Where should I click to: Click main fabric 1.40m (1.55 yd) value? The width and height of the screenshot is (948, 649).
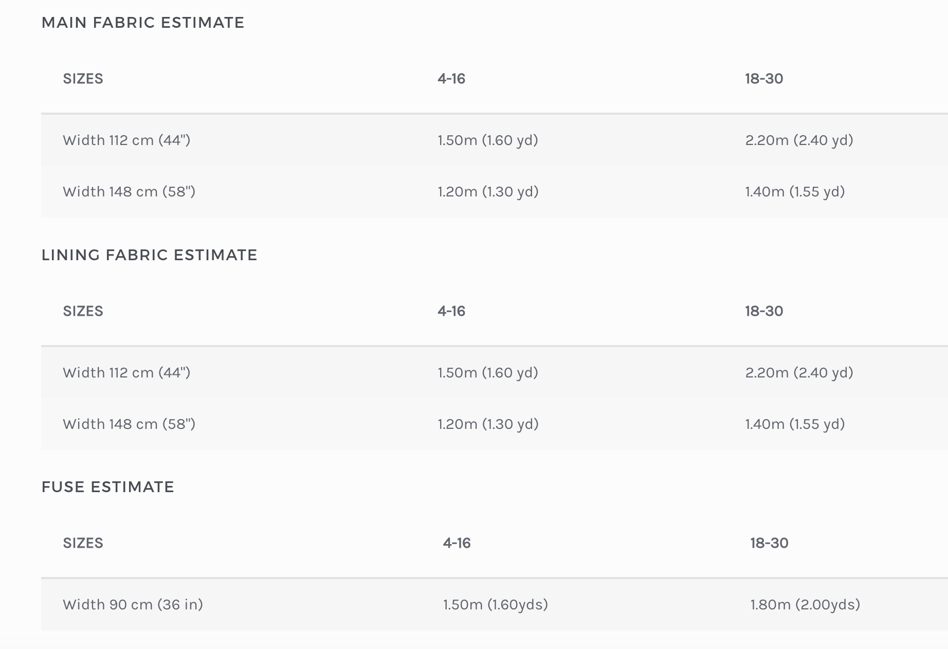[795, 191]
